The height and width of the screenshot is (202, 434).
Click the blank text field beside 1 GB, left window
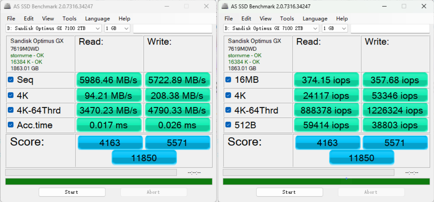click(x=173, y=28)
